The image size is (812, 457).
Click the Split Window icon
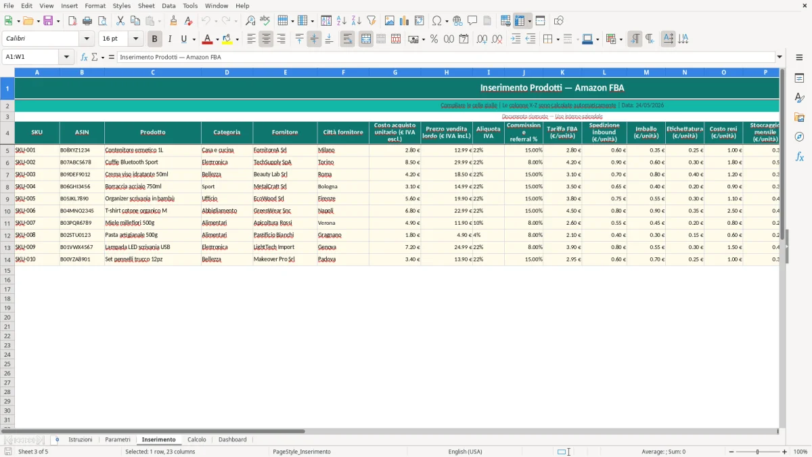click(540, 21)
